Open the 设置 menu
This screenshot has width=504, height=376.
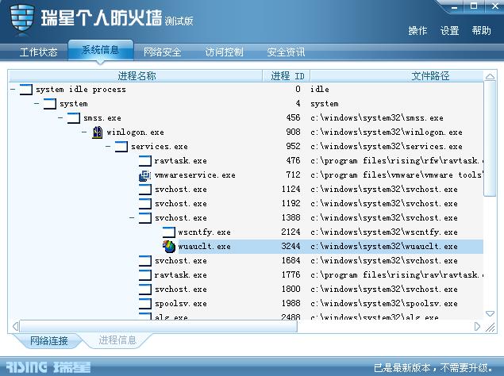click(449, 31)
